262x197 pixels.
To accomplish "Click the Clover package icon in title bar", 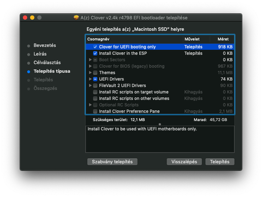I will pyautogui.click(x=76, y=17).
